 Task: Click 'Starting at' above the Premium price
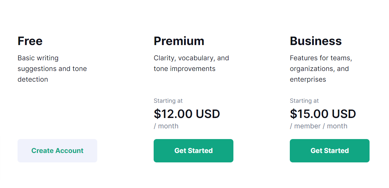pyautogui.click(x=168, y=101)
